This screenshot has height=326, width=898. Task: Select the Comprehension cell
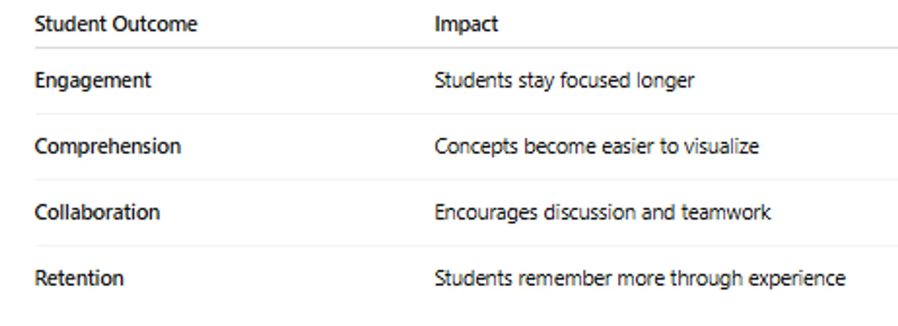(x=108, y=147)
